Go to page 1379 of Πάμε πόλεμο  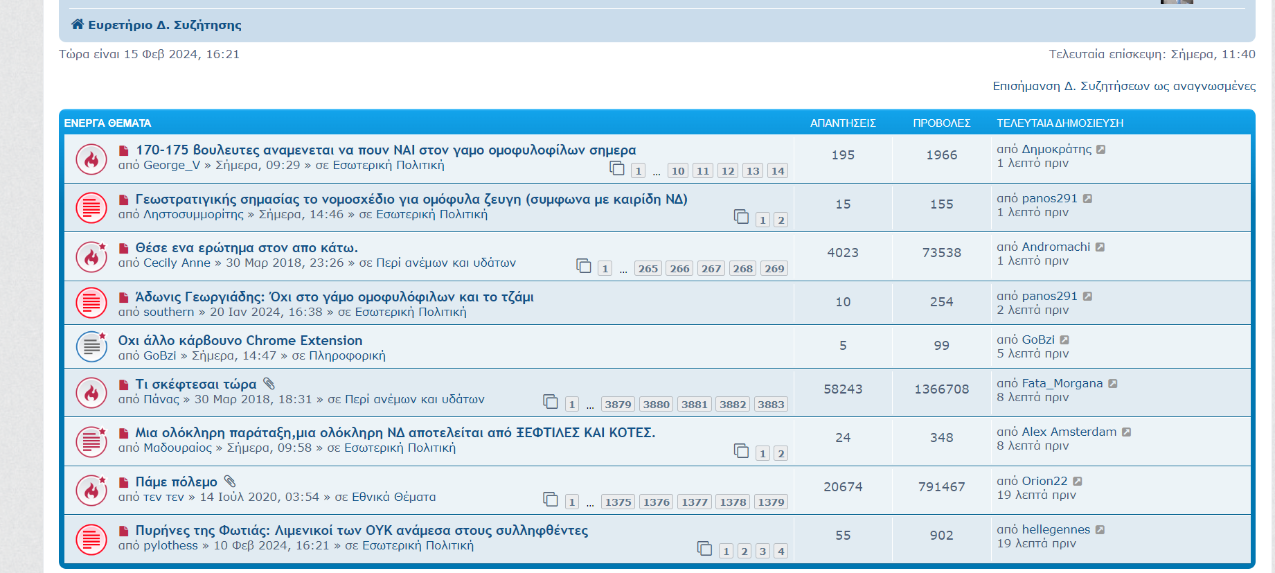[x=771, y=502]
